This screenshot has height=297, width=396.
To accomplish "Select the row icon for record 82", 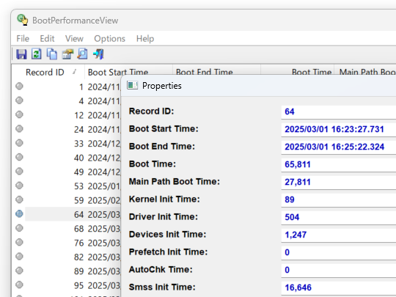I will (x=20, y=257).
